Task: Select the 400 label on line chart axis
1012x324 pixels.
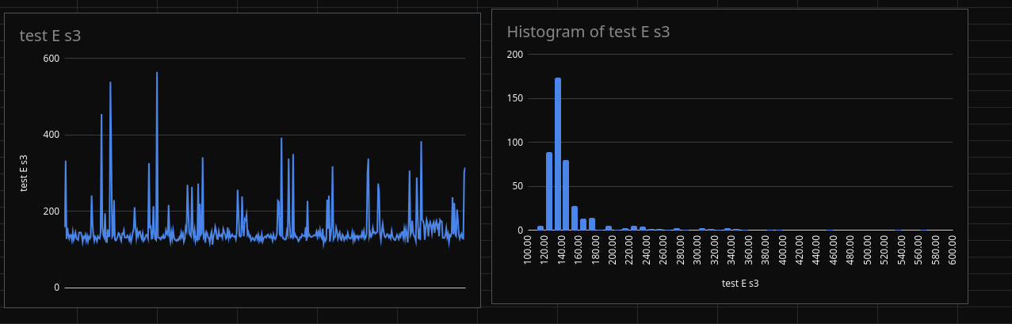Action: tap(52, 135)
